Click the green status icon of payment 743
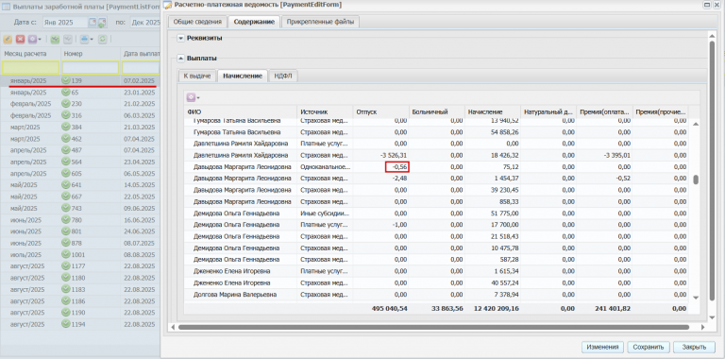Image resolution: width=725 pixels, height=359 pixels. 66,208
